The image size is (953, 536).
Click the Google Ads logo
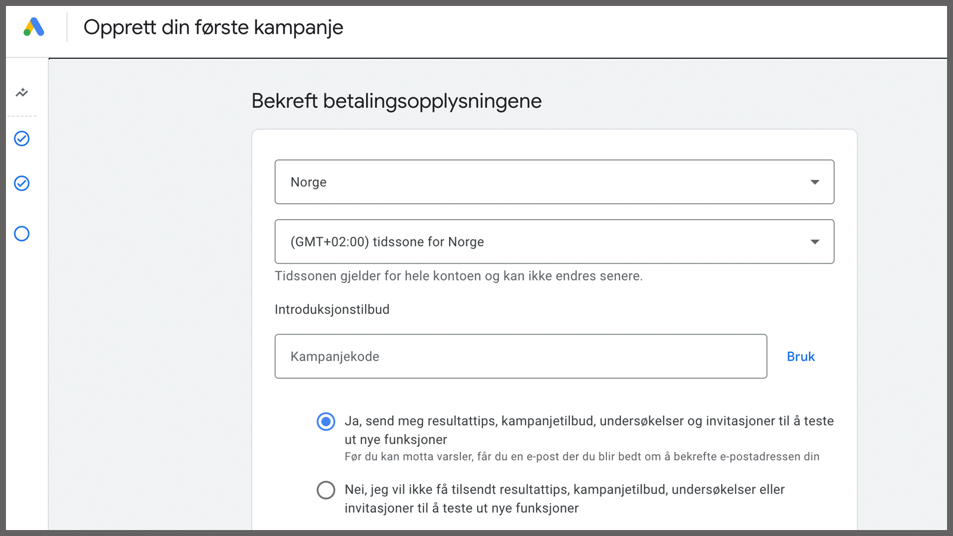point(34,27)
